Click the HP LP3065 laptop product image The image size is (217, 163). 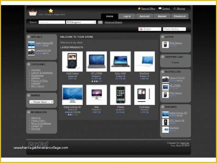point(96,61)
